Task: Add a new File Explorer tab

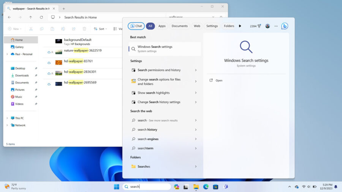Action: point(64,9)
